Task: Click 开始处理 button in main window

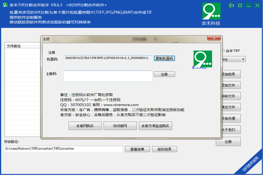Action: tap(231, 119)
